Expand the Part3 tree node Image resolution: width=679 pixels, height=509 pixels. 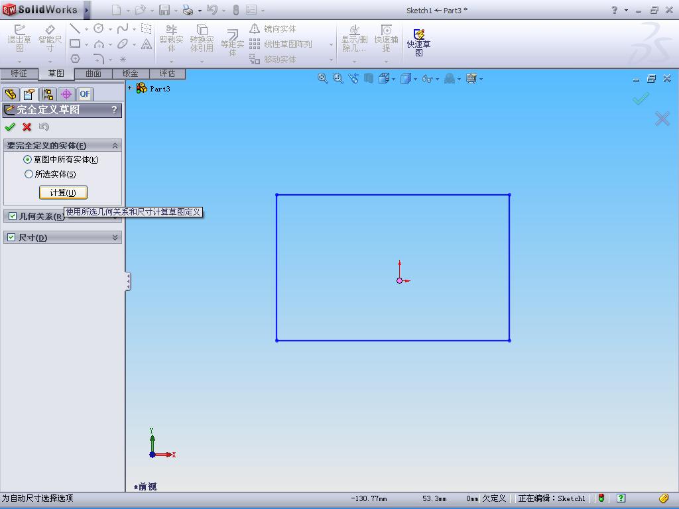[129, 88]
